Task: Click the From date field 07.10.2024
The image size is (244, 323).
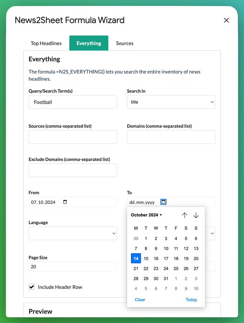Action: (x=73, y=202)
